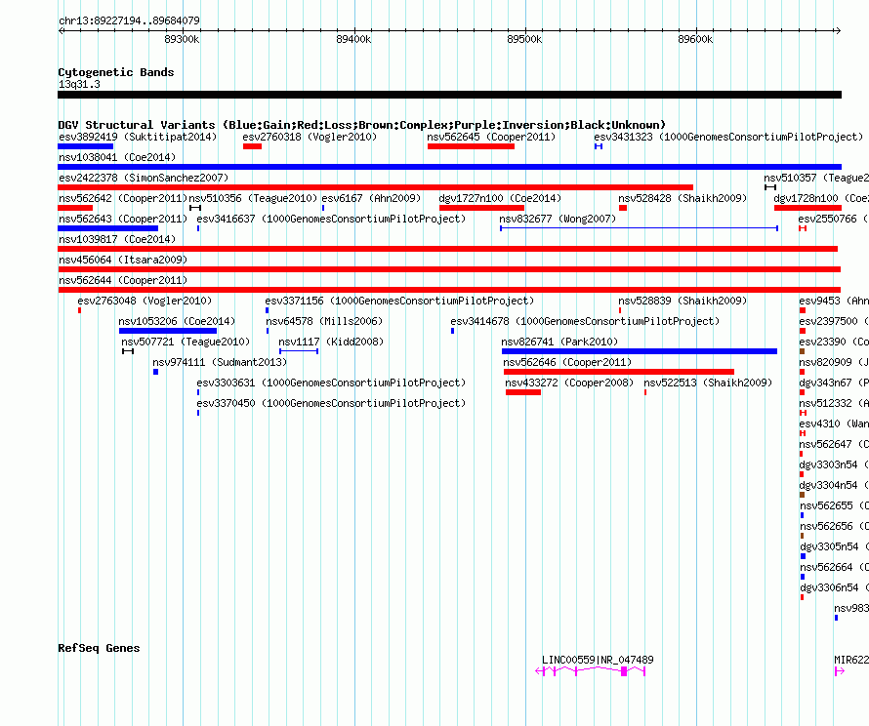The image size is (869, 726).
Task: Open nsv1117 (Kidd2008) label
Action: [331, 342]
